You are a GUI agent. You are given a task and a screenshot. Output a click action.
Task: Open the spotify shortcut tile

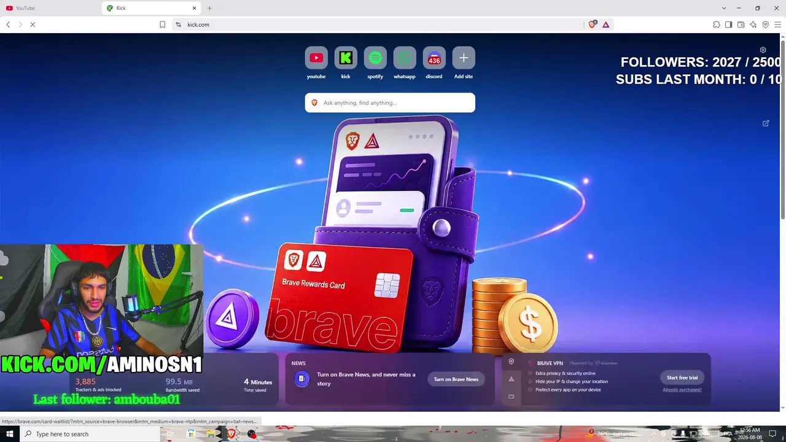(x=375, y=58)
